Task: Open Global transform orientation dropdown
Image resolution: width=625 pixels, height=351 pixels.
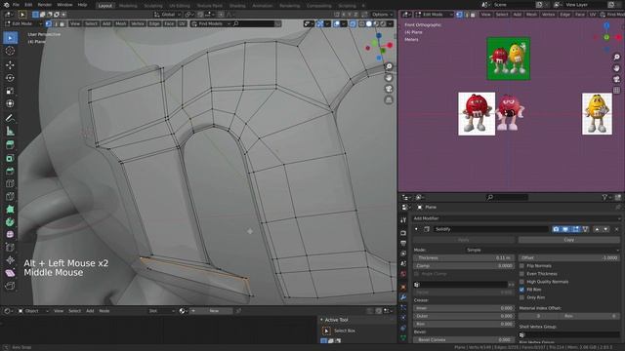Action: click(168, 15)
